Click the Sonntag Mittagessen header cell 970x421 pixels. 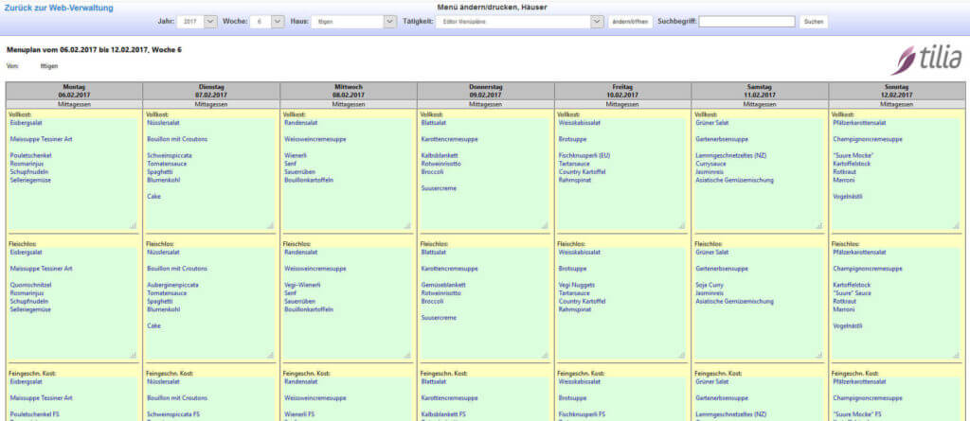click(x=897, y=105)
